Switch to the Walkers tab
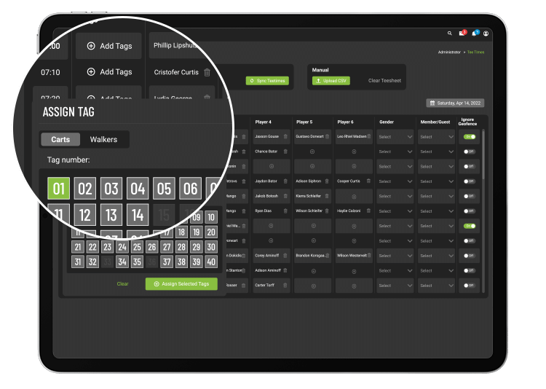 pyautogui.click(x=103, y=139)
